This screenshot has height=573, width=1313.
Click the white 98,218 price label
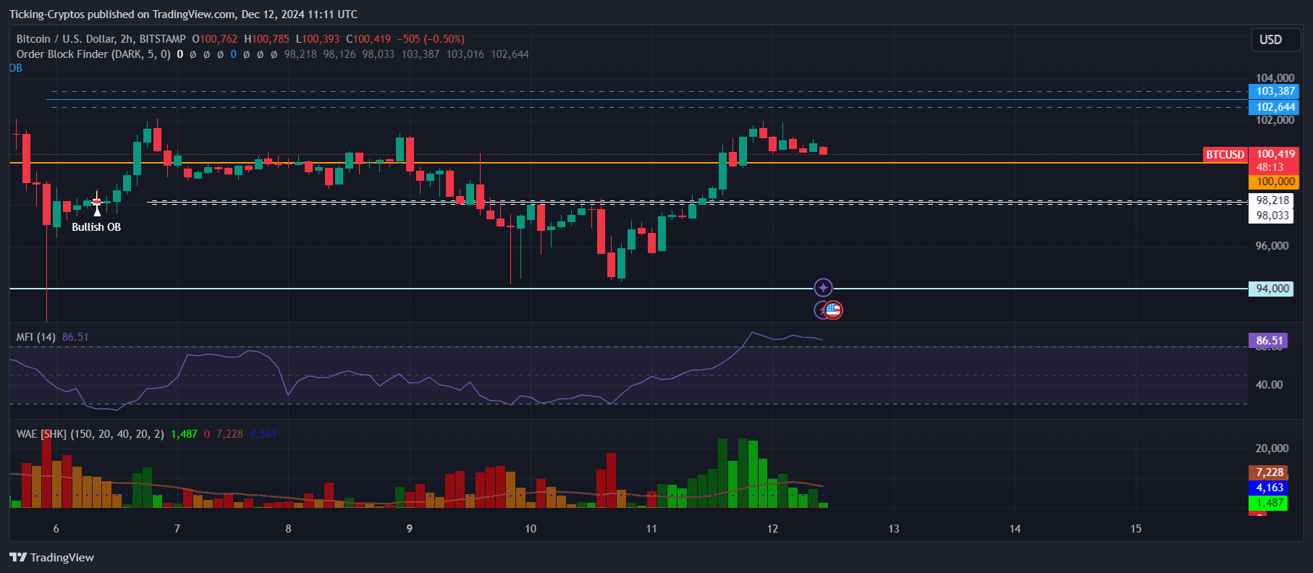click(1271, 200)
